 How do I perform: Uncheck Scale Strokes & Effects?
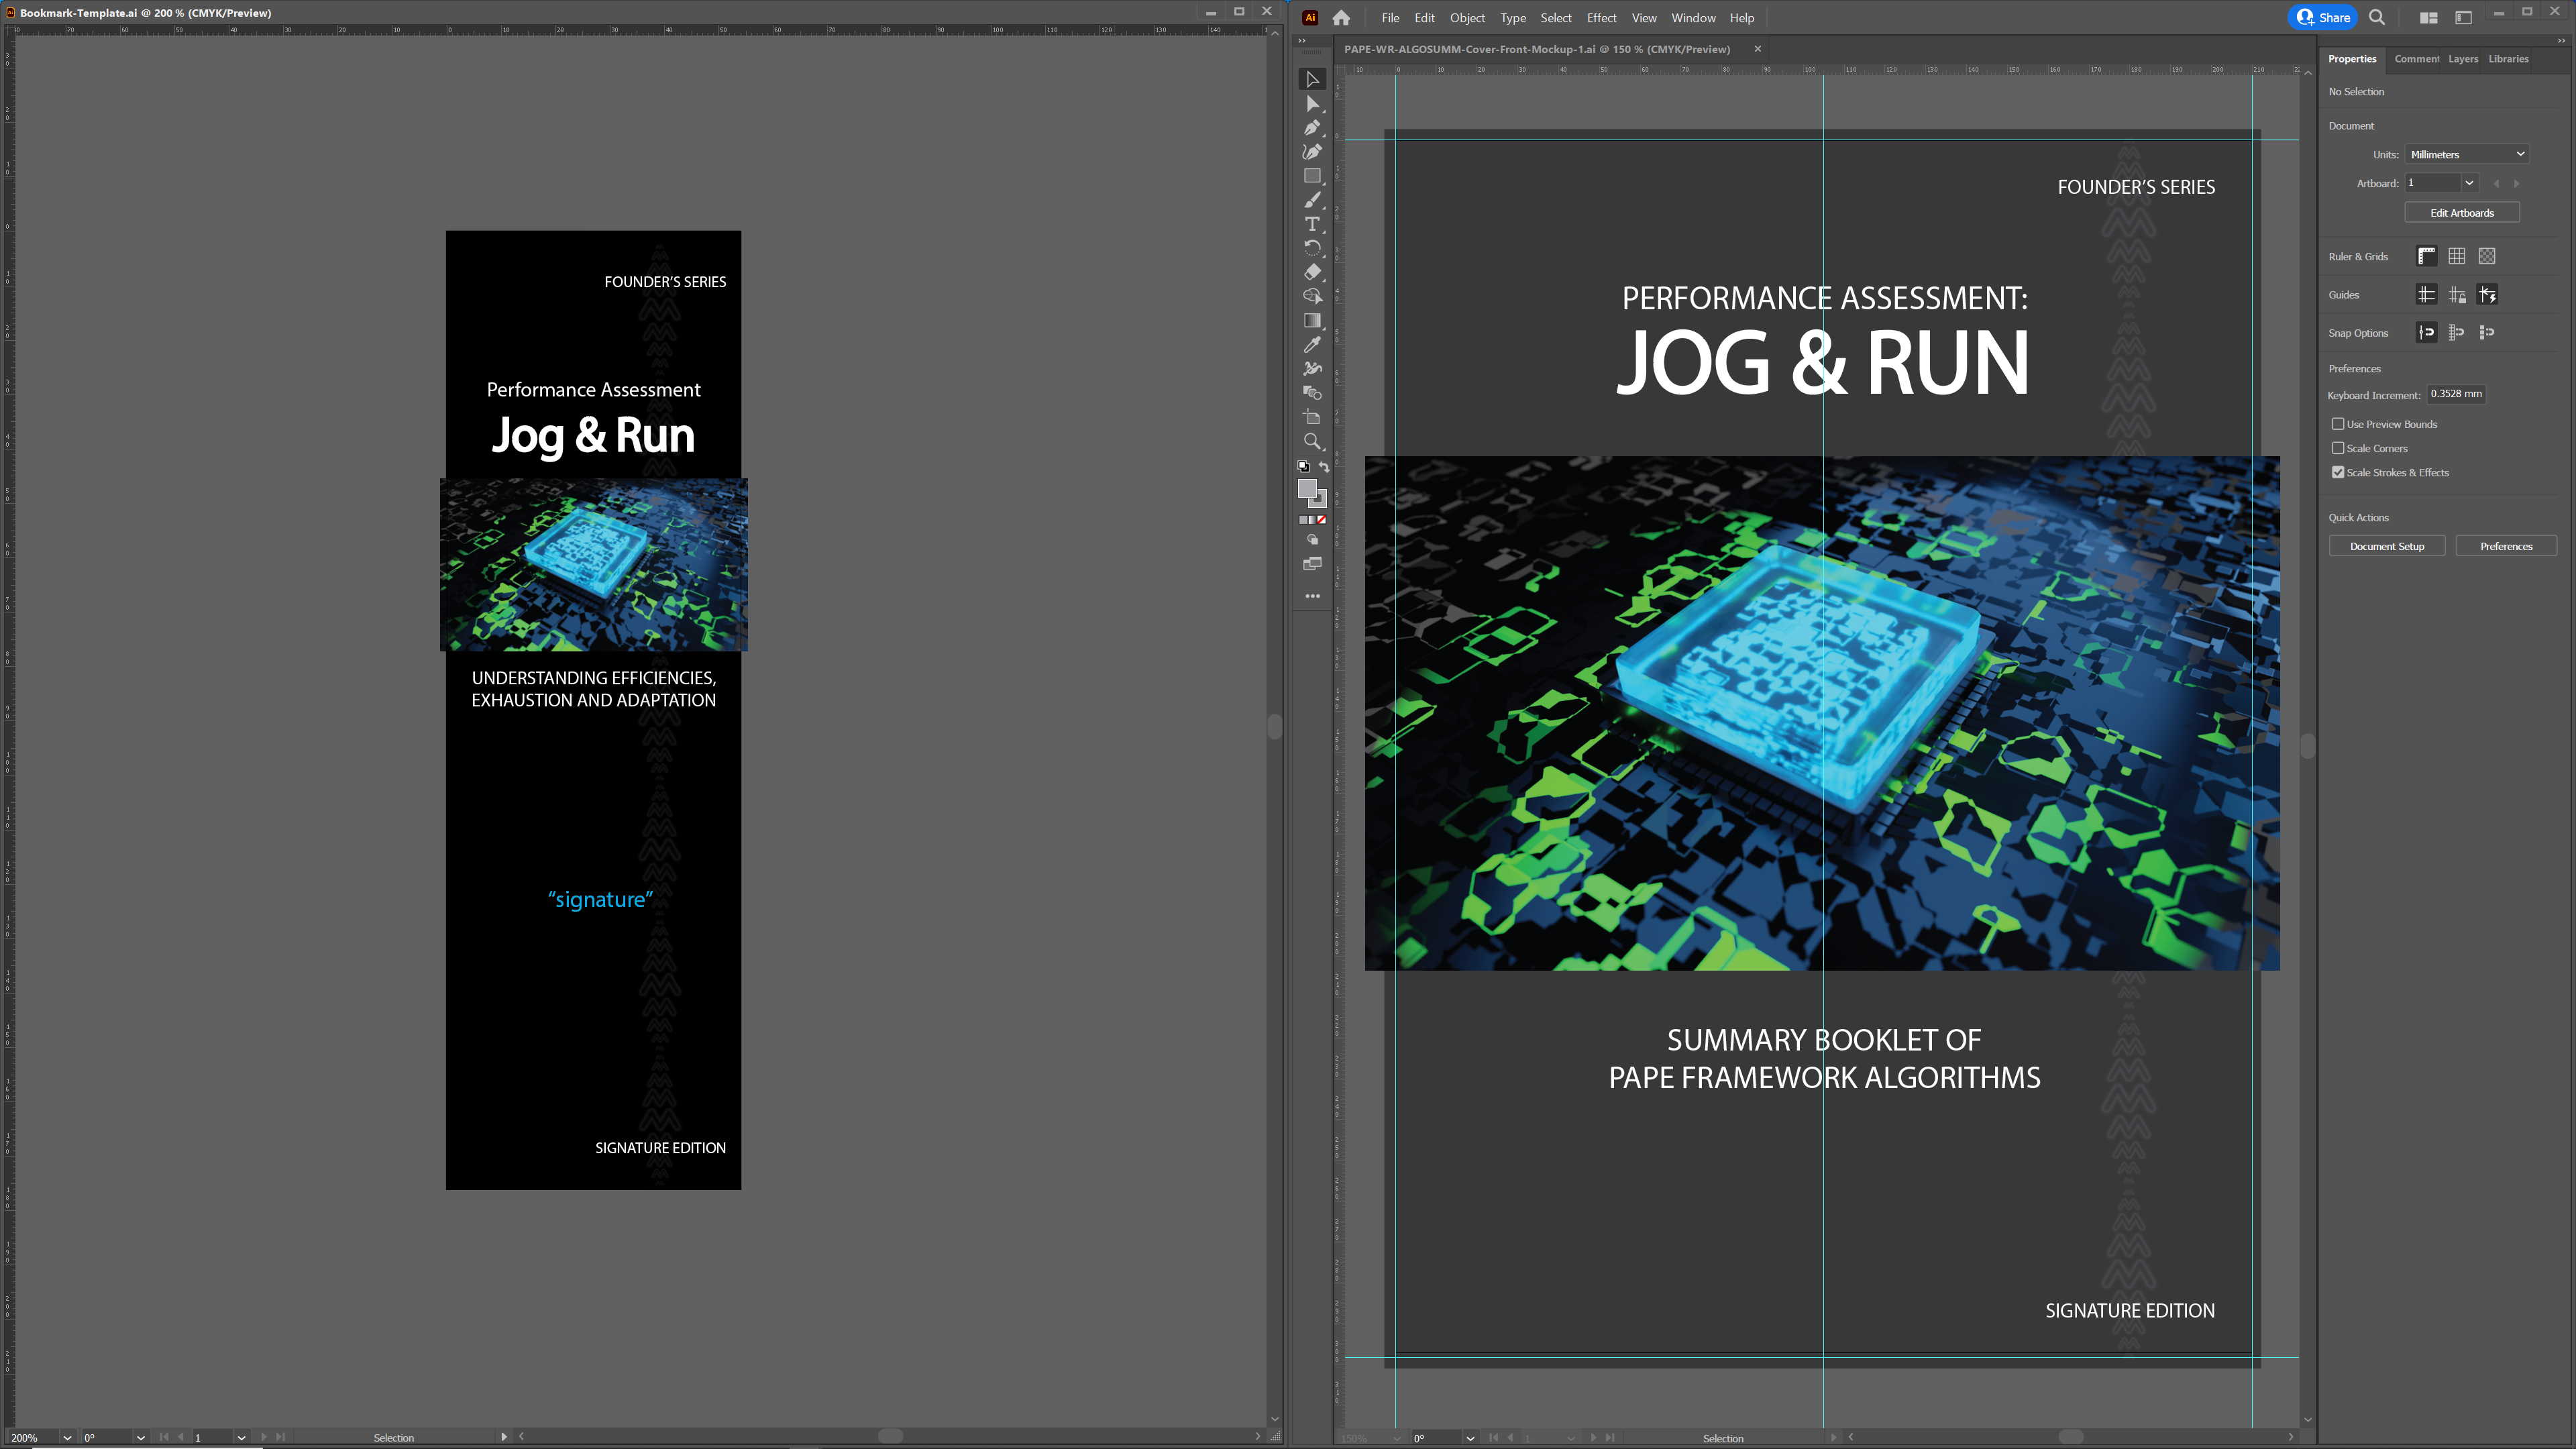pos(2338,472)
